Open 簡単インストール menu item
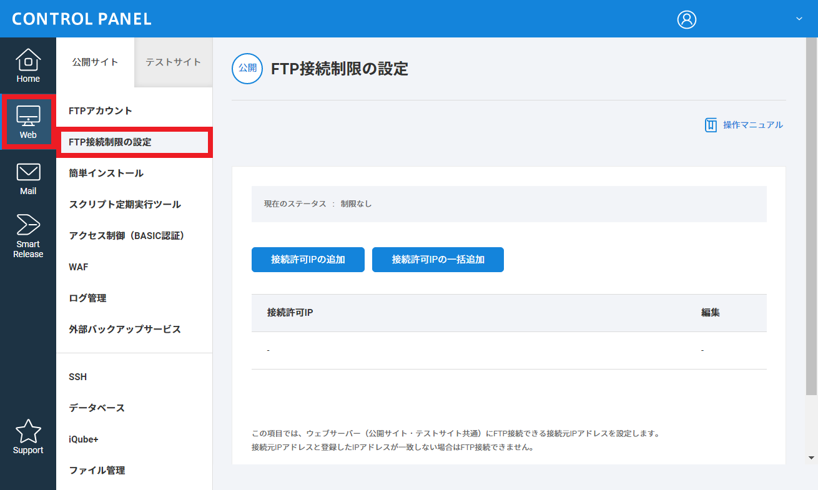 pyautogui.click(x=106, y=174)
